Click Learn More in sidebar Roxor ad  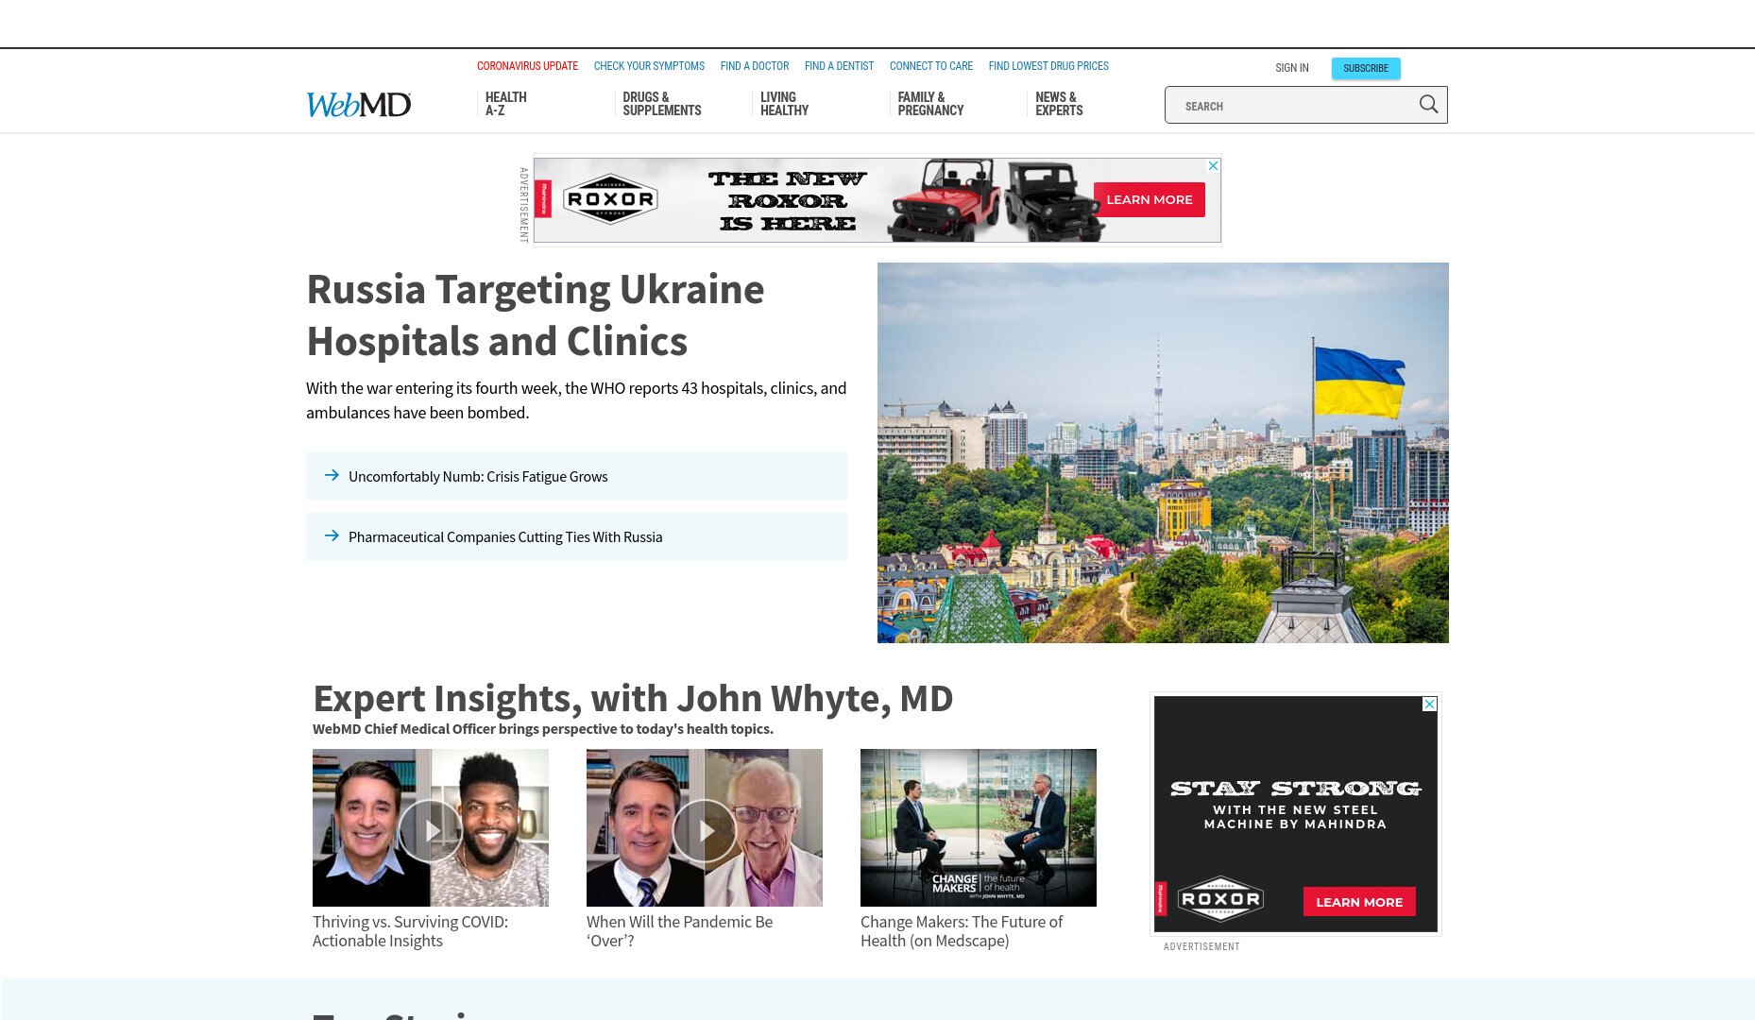1359,901
